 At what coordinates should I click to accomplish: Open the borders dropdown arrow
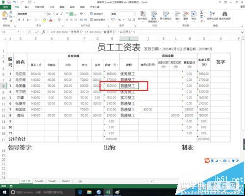pyautogui.click(x=40, y=20)
